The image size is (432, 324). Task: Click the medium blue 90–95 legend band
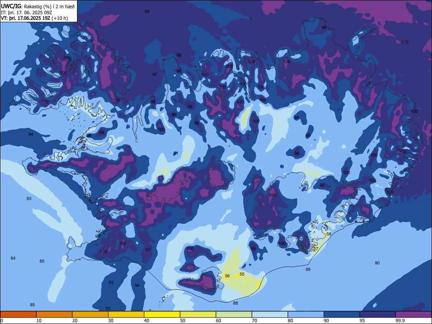(x=342, y=314)
